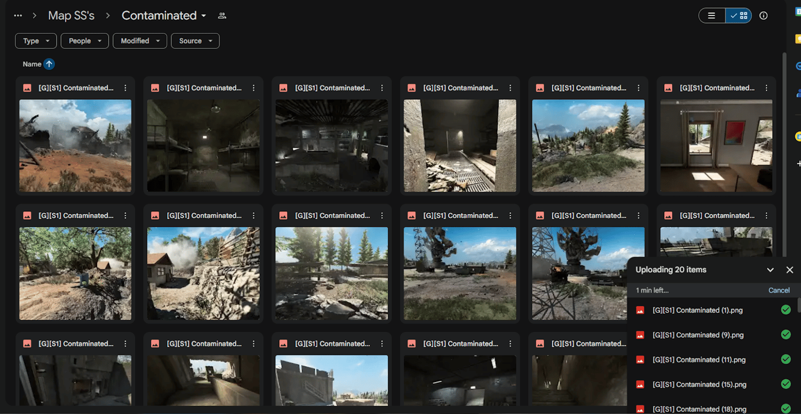The image size is (801, 414).
Task: Open more actions for the dark warehouse image
Action: point(510,344)
